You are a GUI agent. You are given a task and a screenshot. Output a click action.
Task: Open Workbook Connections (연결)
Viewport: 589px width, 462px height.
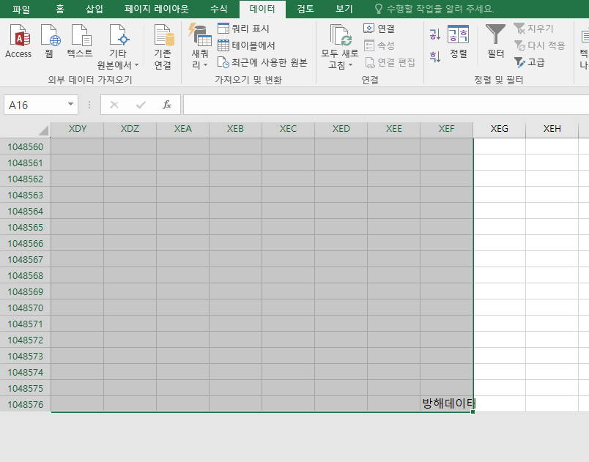[383, 27]
